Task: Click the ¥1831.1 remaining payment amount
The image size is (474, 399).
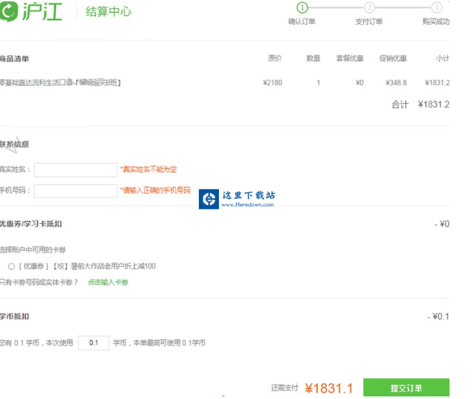Action: click(329, 388)
